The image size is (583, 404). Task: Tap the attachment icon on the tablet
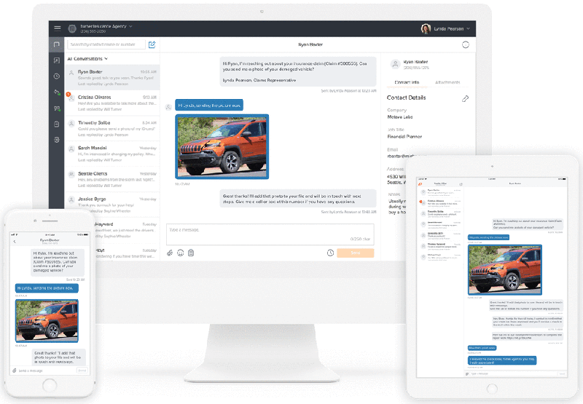pos(467,374)
